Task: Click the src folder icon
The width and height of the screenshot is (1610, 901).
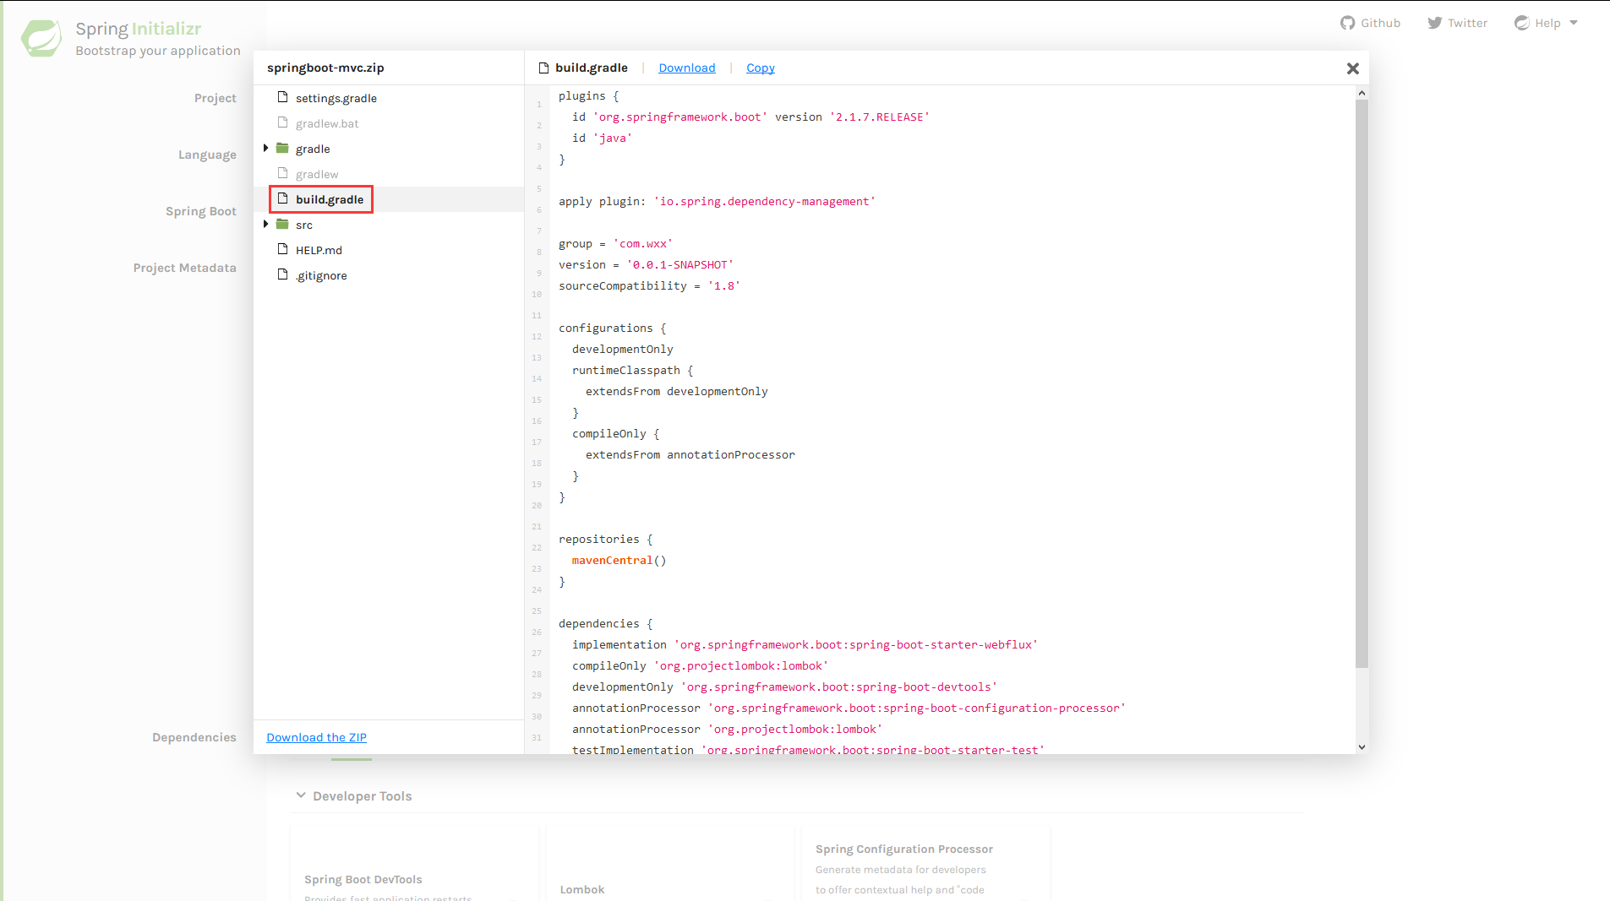Action: coord(282,224)
